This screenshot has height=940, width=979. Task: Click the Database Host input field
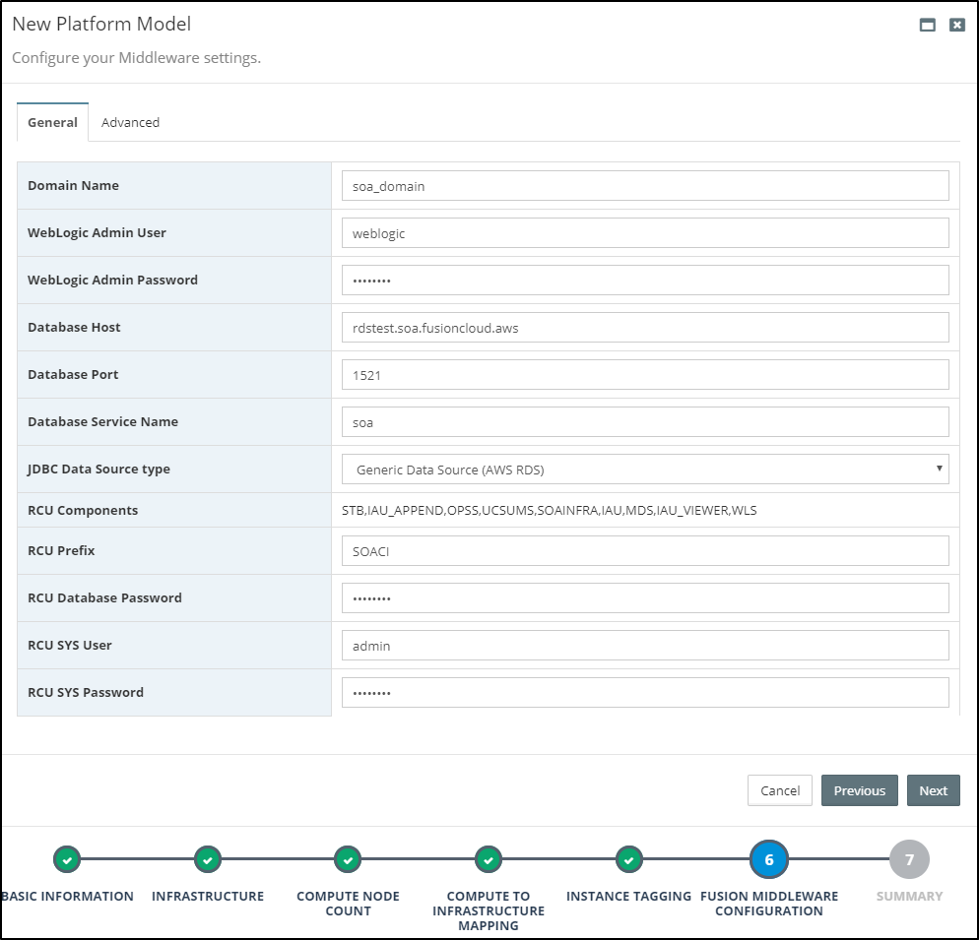pos(645,327)
